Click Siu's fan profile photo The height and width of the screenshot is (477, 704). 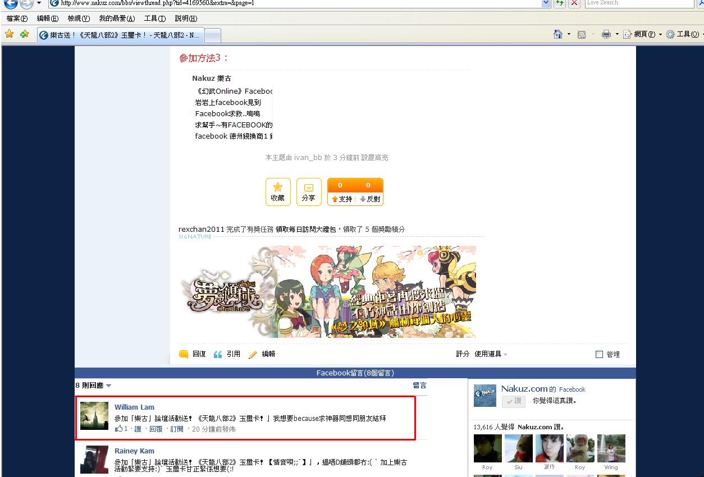pos(518,448)
